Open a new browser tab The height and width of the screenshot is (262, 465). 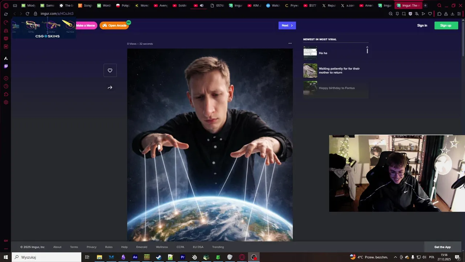tap(425, 5)
